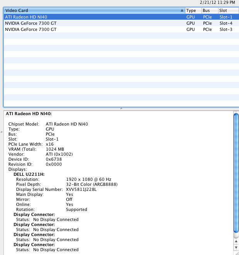This screenshot has height=255, width=239.
Task: Click the detail pane vertical scrollbar thumb
Action: click(236, 173)
